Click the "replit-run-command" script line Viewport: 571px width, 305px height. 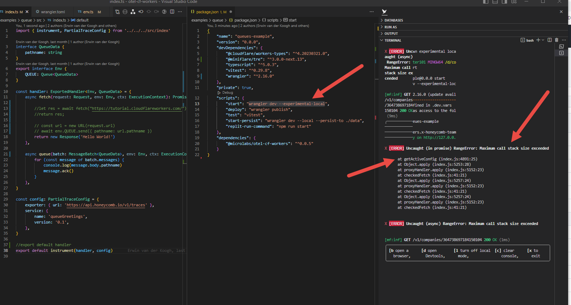click(x=269, y=126)
